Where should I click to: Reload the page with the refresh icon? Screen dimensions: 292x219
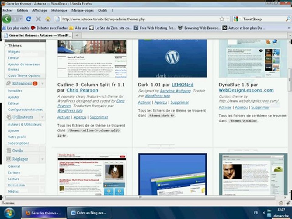[x=29, y=19]
